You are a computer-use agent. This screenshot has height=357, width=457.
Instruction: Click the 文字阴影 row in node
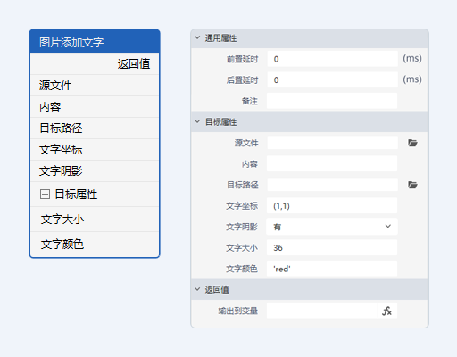(x=95, y=171)
